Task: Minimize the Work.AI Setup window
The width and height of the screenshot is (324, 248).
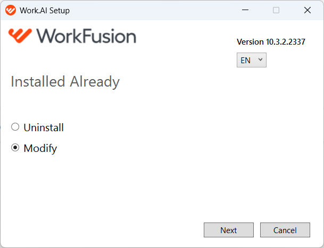Action: pos(245,10)
